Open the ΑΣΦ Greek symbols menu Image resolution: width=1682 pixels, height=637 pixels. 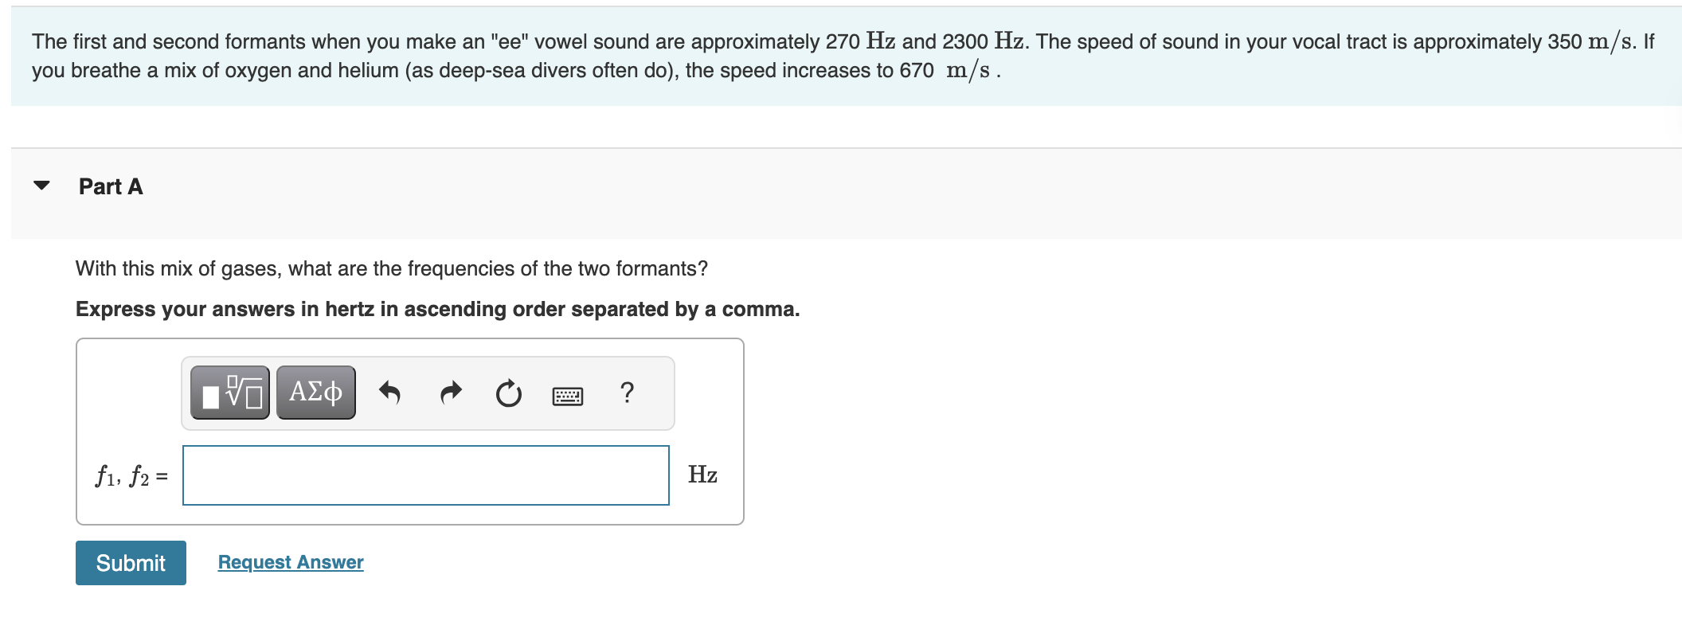(x=315, y=392)
